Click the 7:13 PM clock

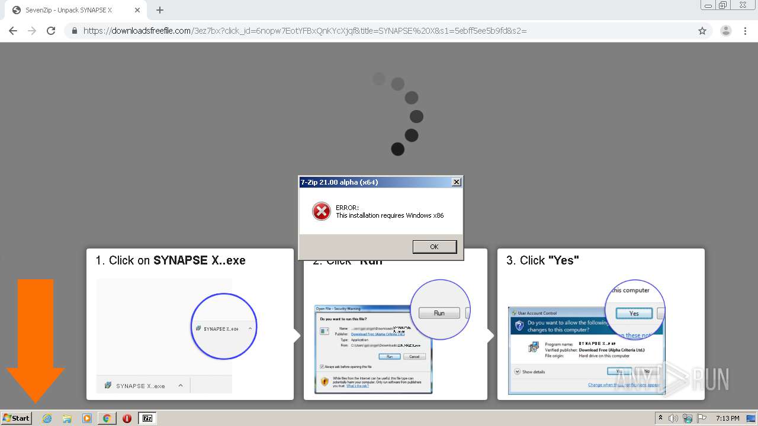(x=727, y=418)
